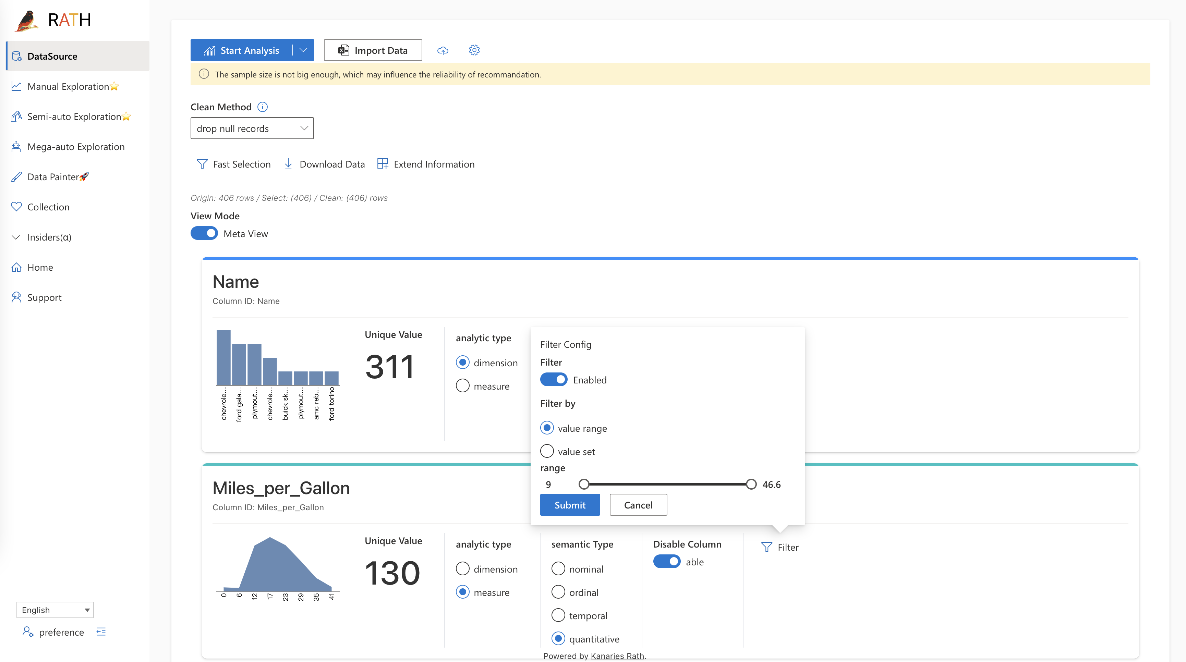This screenshot has height=662, width=1186.
Task: Click the Import Data button
Action: tap(373, 50)
